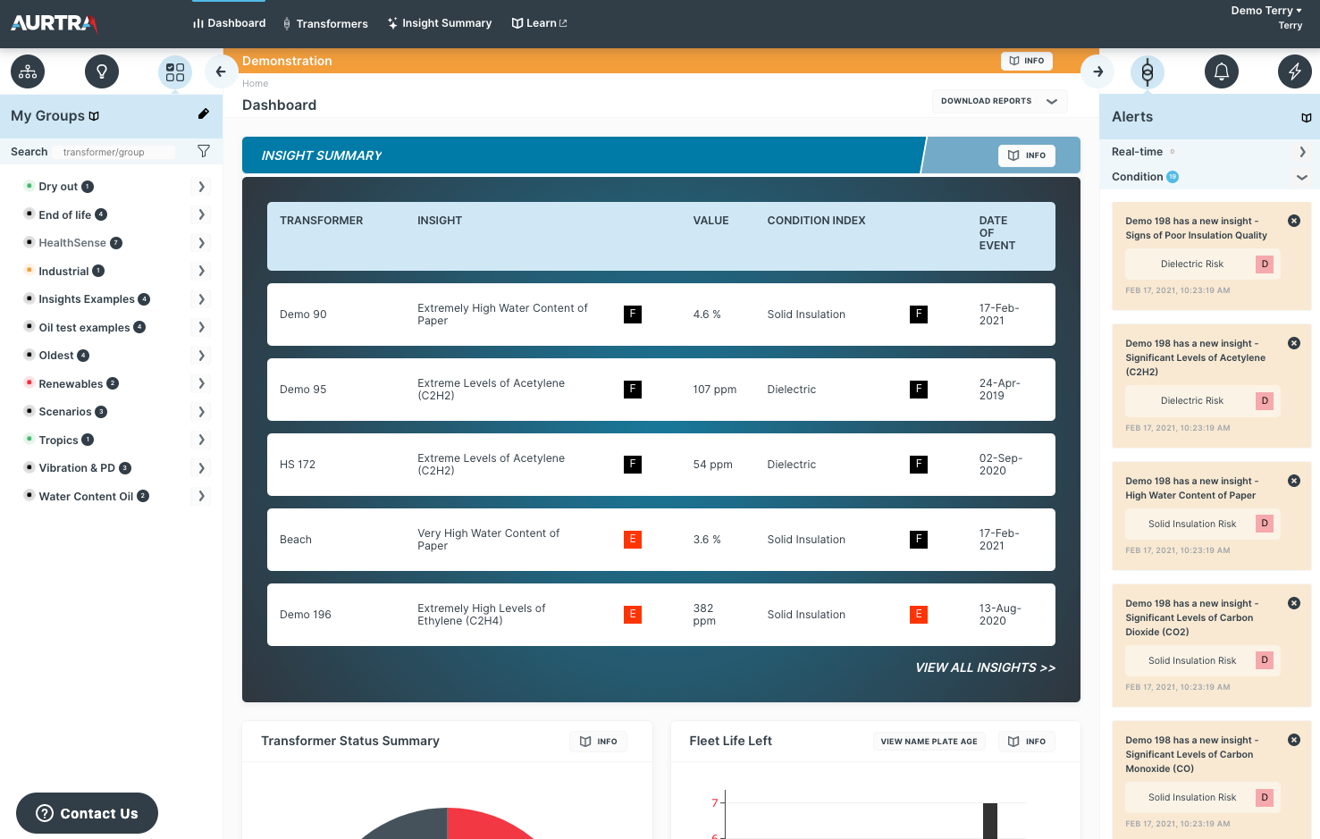Expand the End of life group
1320x839 pixels.
click(201, 214)
